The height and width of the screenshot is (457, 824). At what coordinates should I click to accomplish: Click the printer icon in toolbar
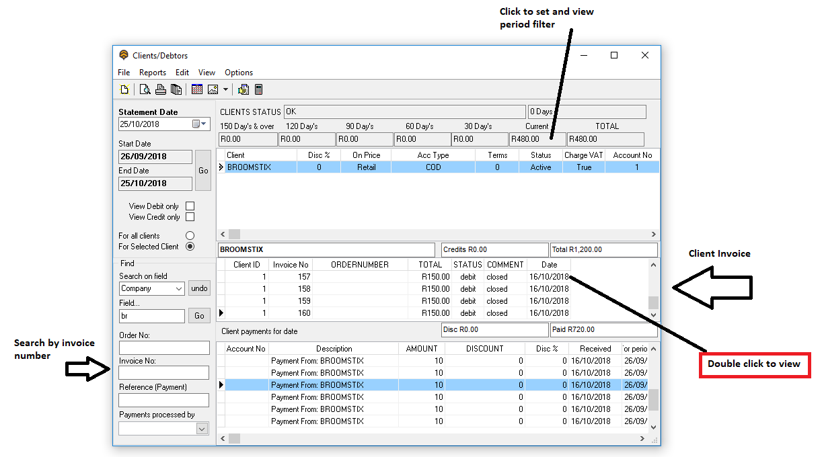[161, 89]
